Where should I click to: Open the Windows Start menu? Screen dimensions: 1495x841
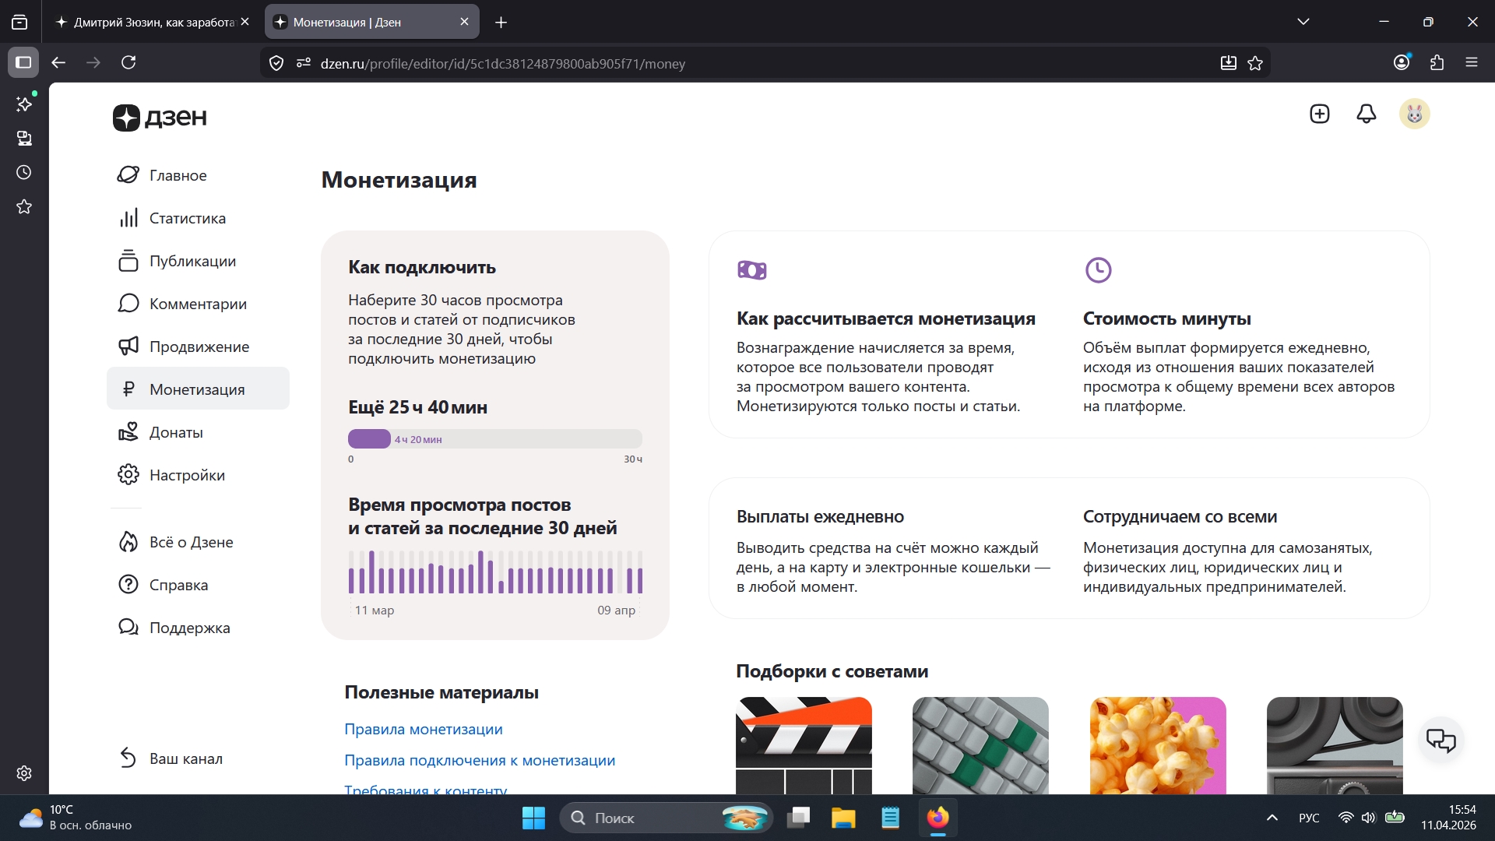tap(533, 818)
